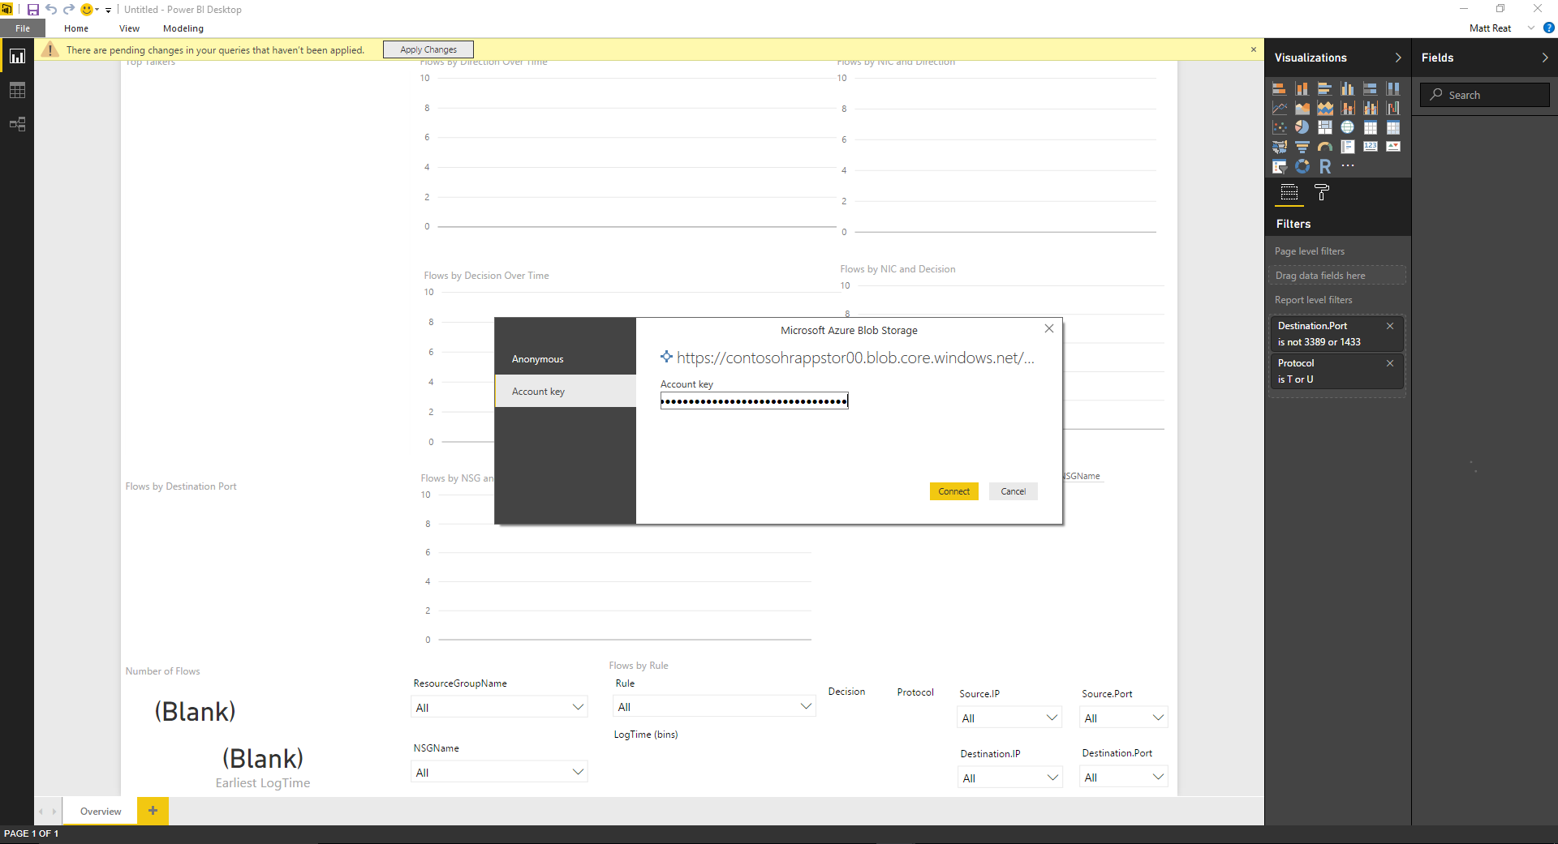Screen dimensions: 1558x844
Task: Select the stacked column chart visualization
Action: coord(1302,88)
